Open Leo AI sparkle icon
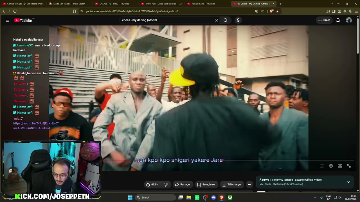This screenshot has width=360, height=202. point(345,11)
